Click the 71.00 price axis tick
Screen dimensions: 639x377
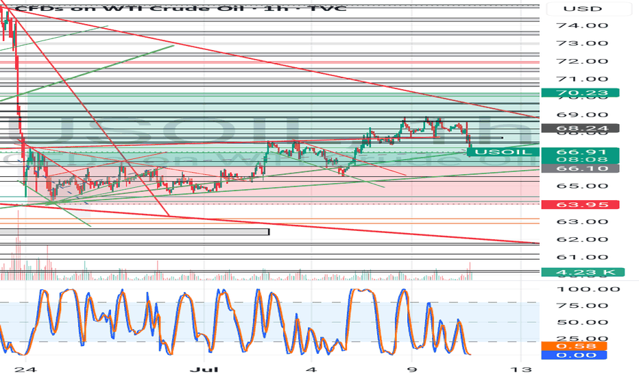pos(582,79)
